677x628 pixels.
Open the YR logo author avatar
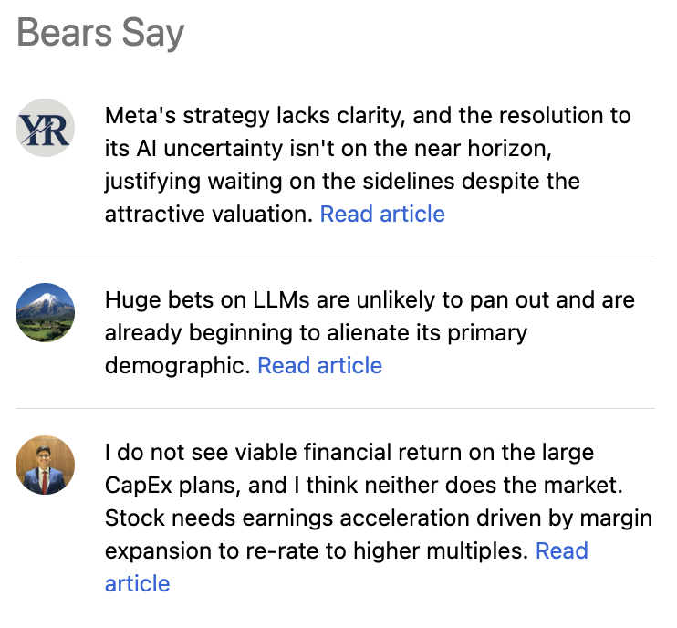point(45,128)
